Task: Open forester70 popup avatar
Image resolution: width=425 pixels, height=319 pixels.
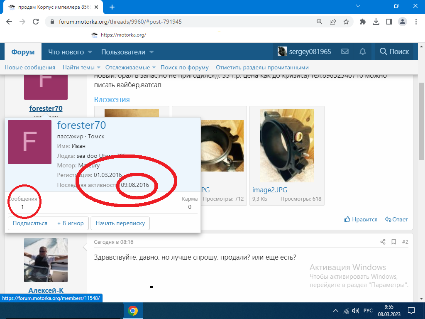Action: point(29,142)
